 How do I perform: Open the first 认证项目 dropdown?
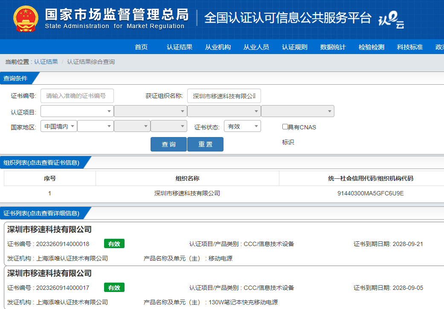point(77,111)
